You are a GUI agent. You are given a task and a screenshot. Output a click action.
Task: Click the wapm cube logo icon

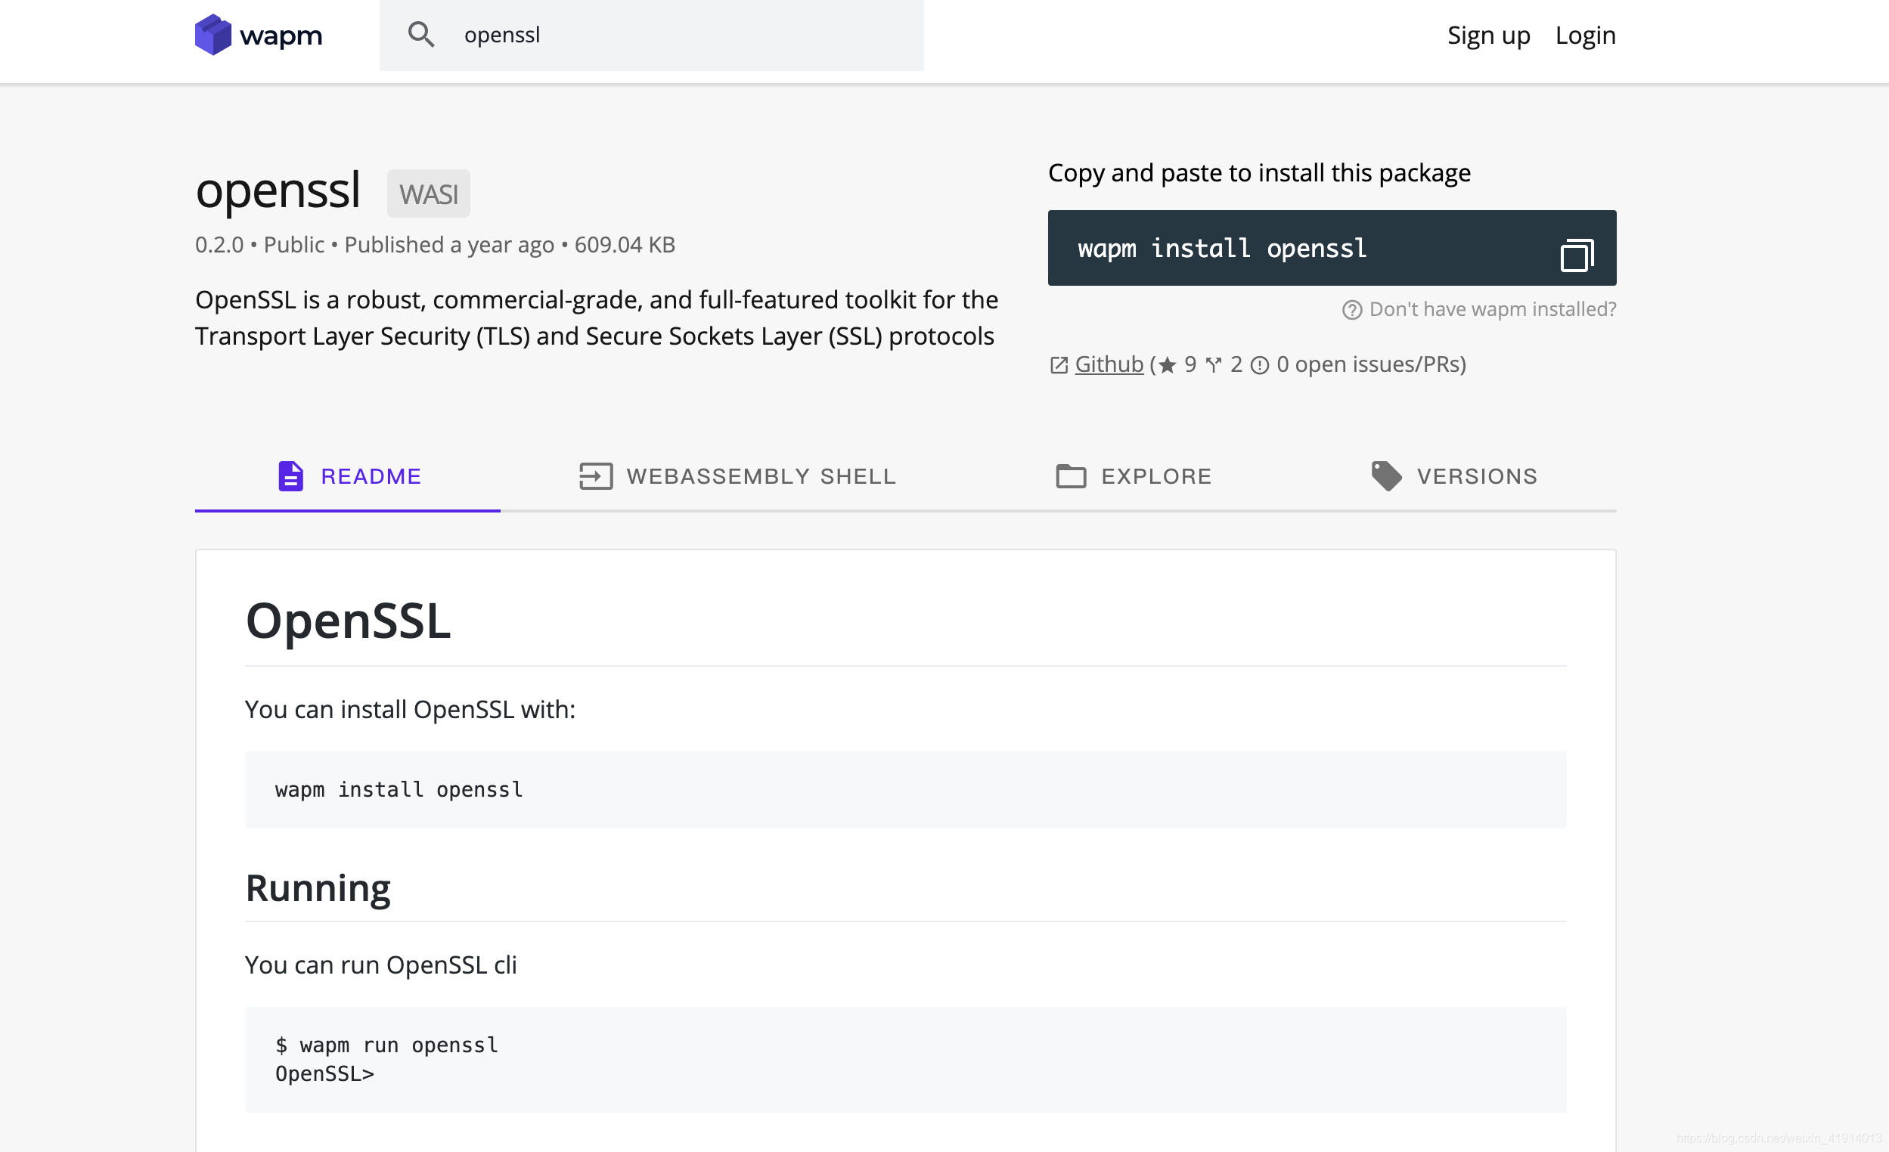tap(212, 36)
